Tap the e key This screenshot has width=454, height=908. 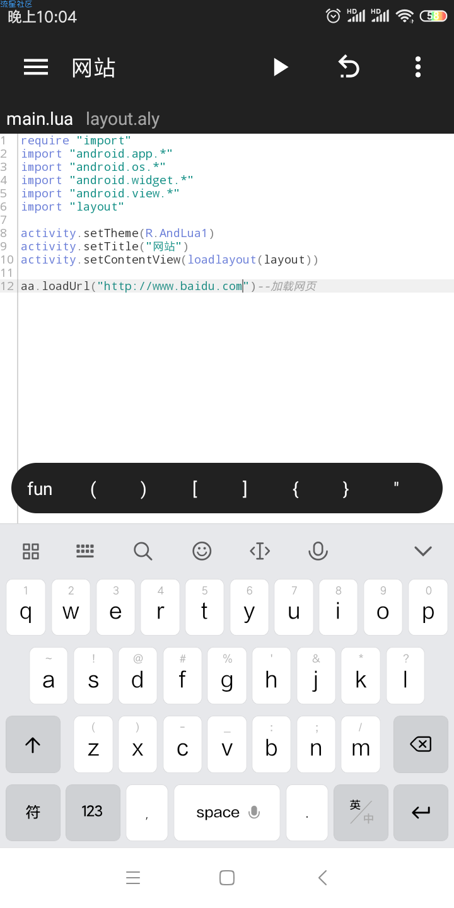pos(115,607)
